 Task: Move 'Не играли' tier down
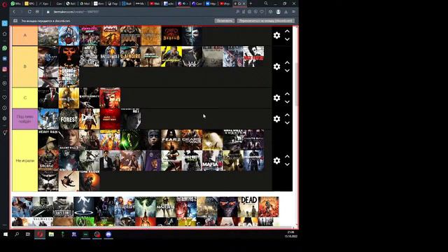(287, 164)
